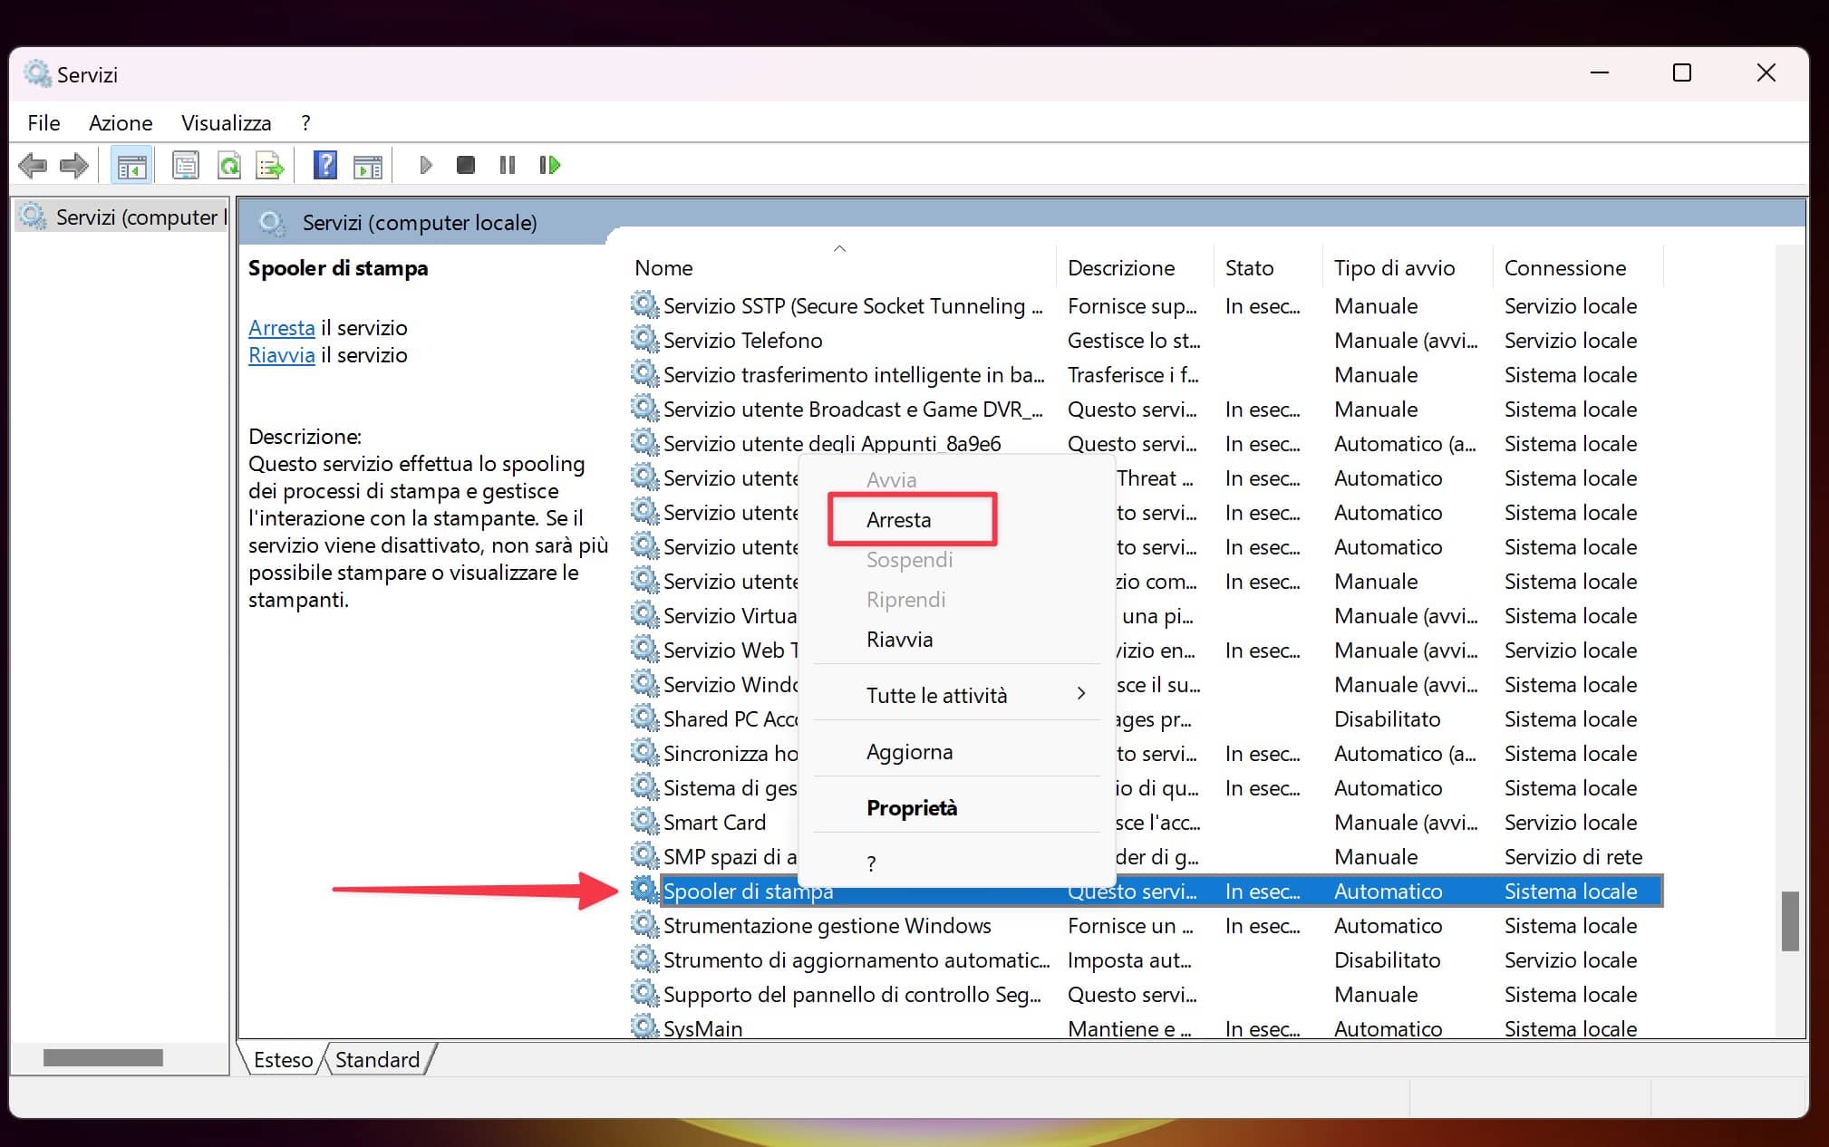Click the horizontal scrollbar in left tree pane
1829x1147 pixels.
pos(103,1057)
